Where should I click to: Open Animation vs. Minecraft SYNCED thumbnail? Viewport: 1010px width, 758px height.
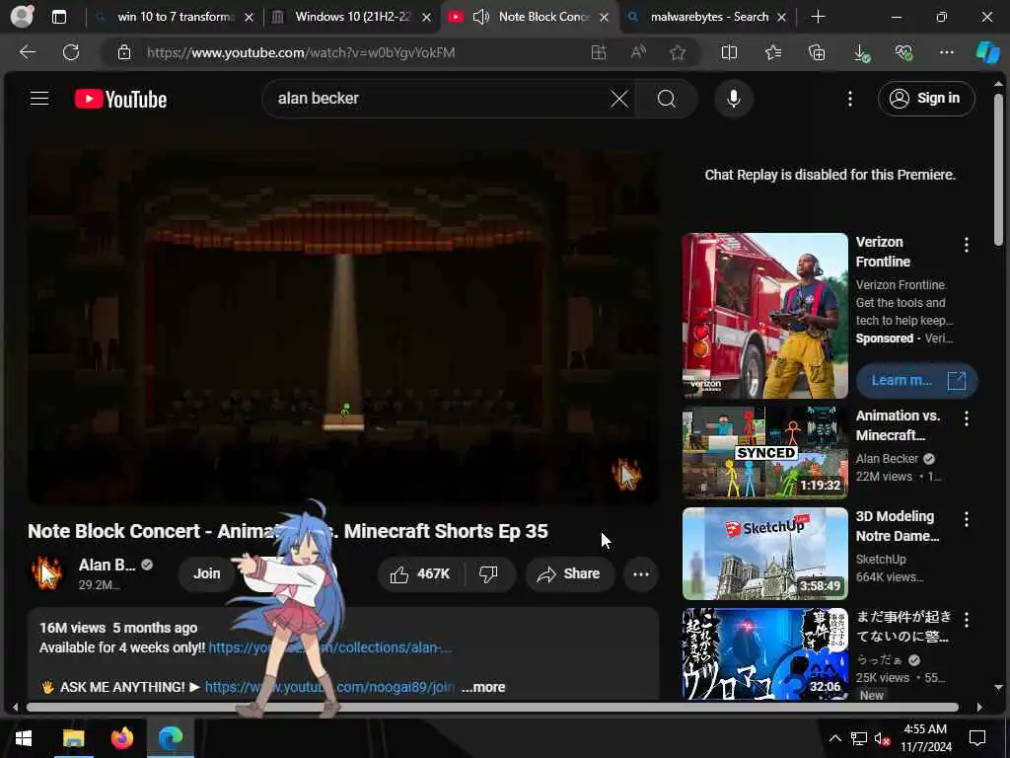764,452
